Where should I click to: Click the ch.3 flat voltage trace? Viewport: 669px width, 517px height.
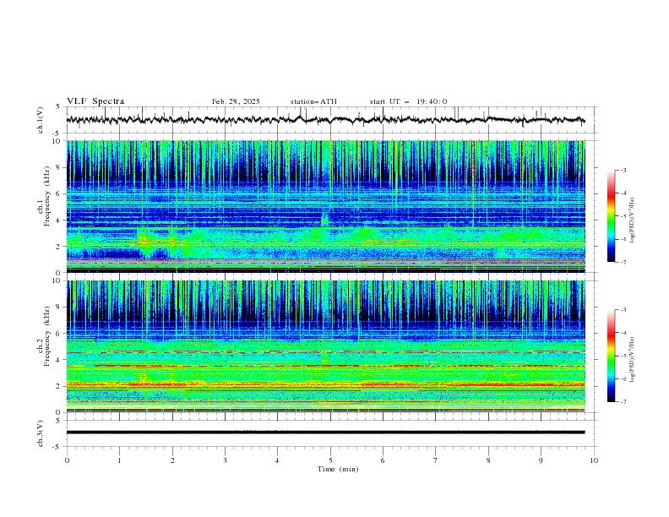[x=325, y=433]
